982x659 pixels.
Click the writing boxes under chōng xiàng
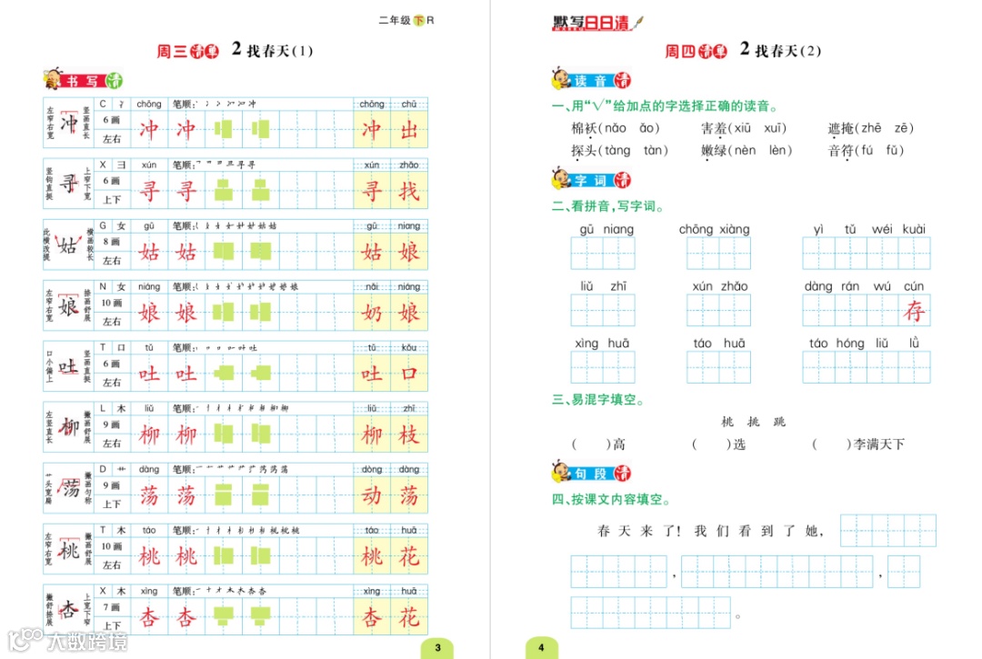point(718,253)
